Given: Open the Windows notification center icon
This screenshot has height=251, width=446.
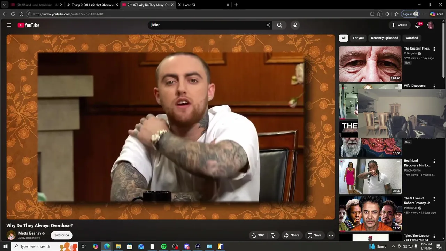Looking at the screenshot, I should (439, 246).
